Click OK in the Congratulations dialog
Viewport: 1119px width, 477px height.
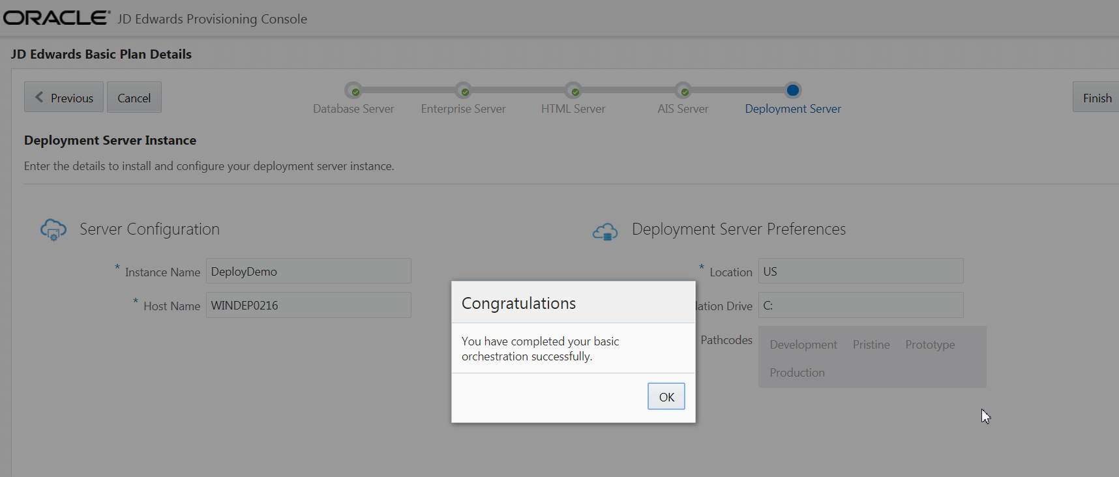point(666,396)
